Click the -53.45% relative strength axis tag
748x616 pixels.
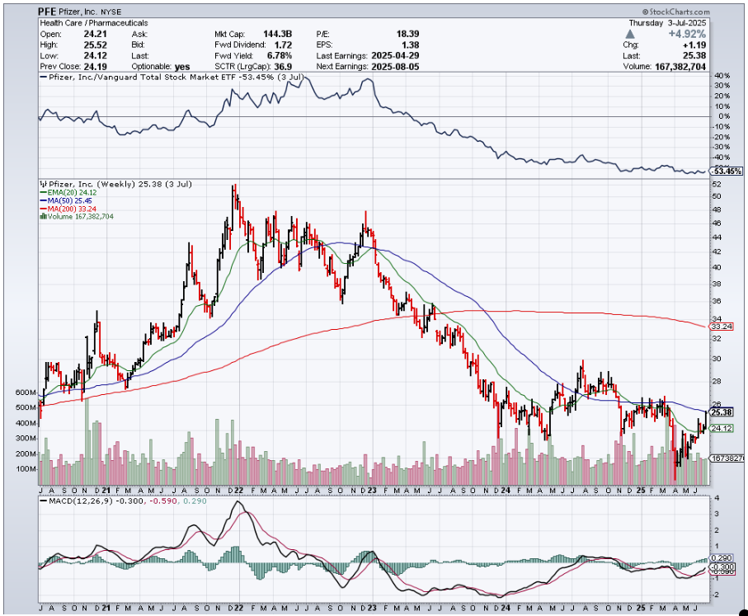[727, 172]
